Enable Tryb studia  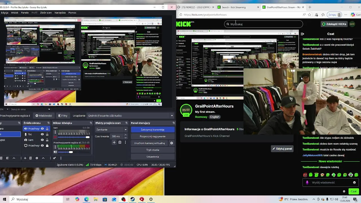click(x=153, y=150)
